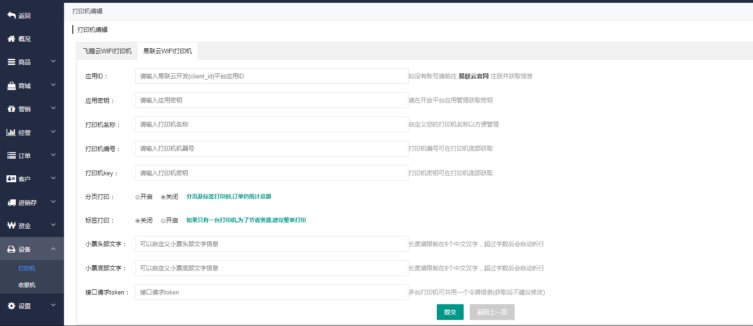Click hint 打印机编号可在打印机底部获取
Viewport: 753px width, 326px height.
(451, 148)
